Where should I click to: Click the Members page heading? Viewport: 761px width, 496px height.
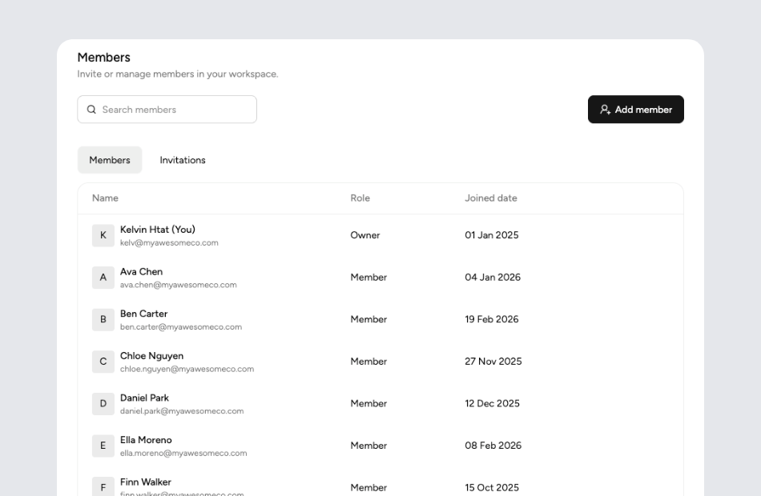103,57
